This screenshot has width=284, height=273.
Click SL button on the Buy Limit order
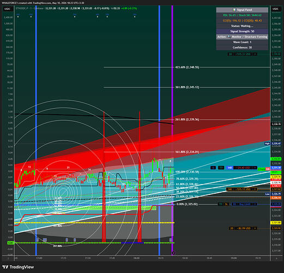(226, 204)
